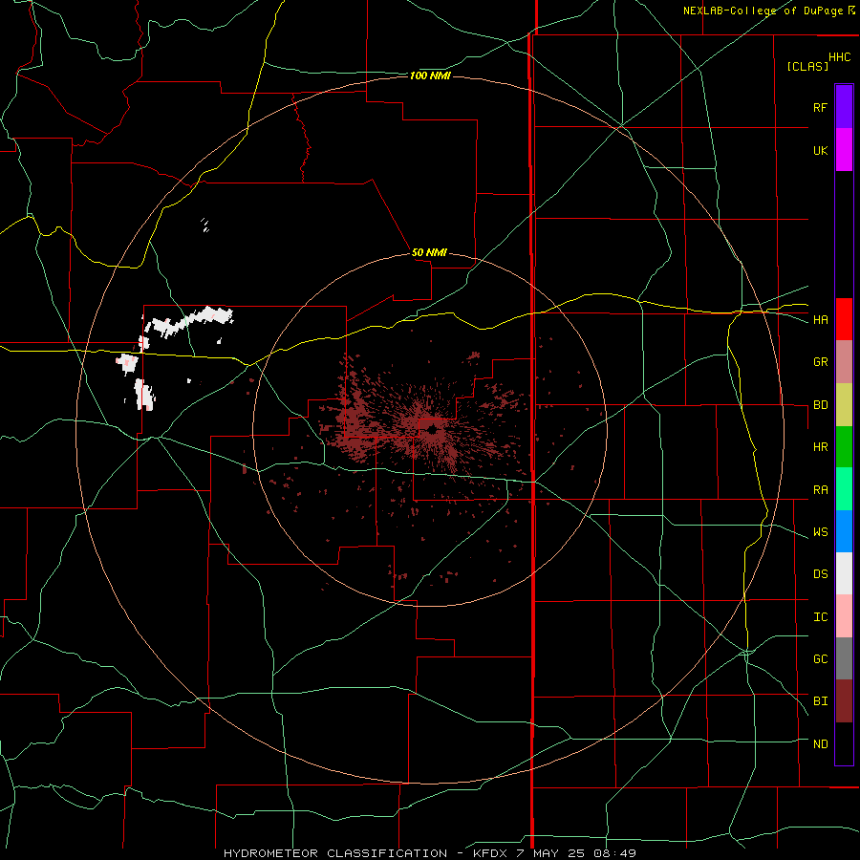Click the [CLAS] unit label
The height and width of the screenshot is (860, 860).
pos(807,66)
